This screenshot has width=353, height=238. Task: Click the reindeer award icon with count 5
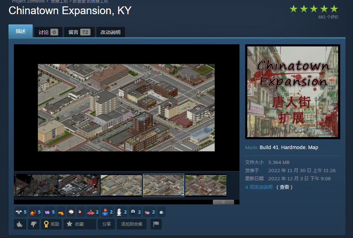(x=21, y=212)
